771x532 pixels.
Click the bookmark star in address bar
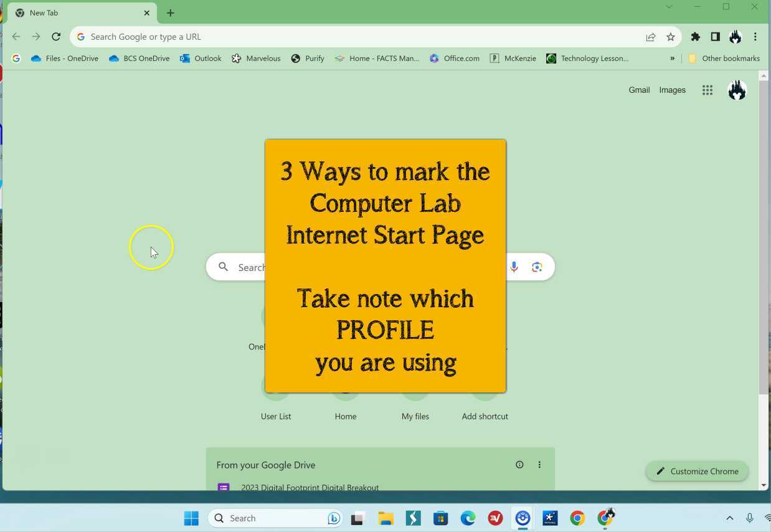(671, 37)
